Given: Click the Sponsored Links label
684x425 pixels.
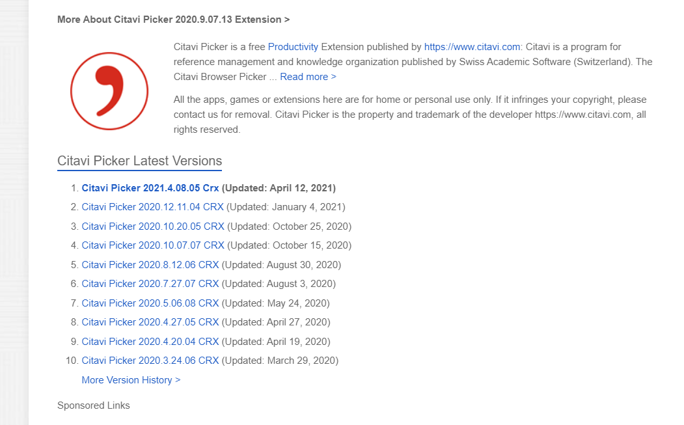Looking at the screenshot, I should point(94,405).
